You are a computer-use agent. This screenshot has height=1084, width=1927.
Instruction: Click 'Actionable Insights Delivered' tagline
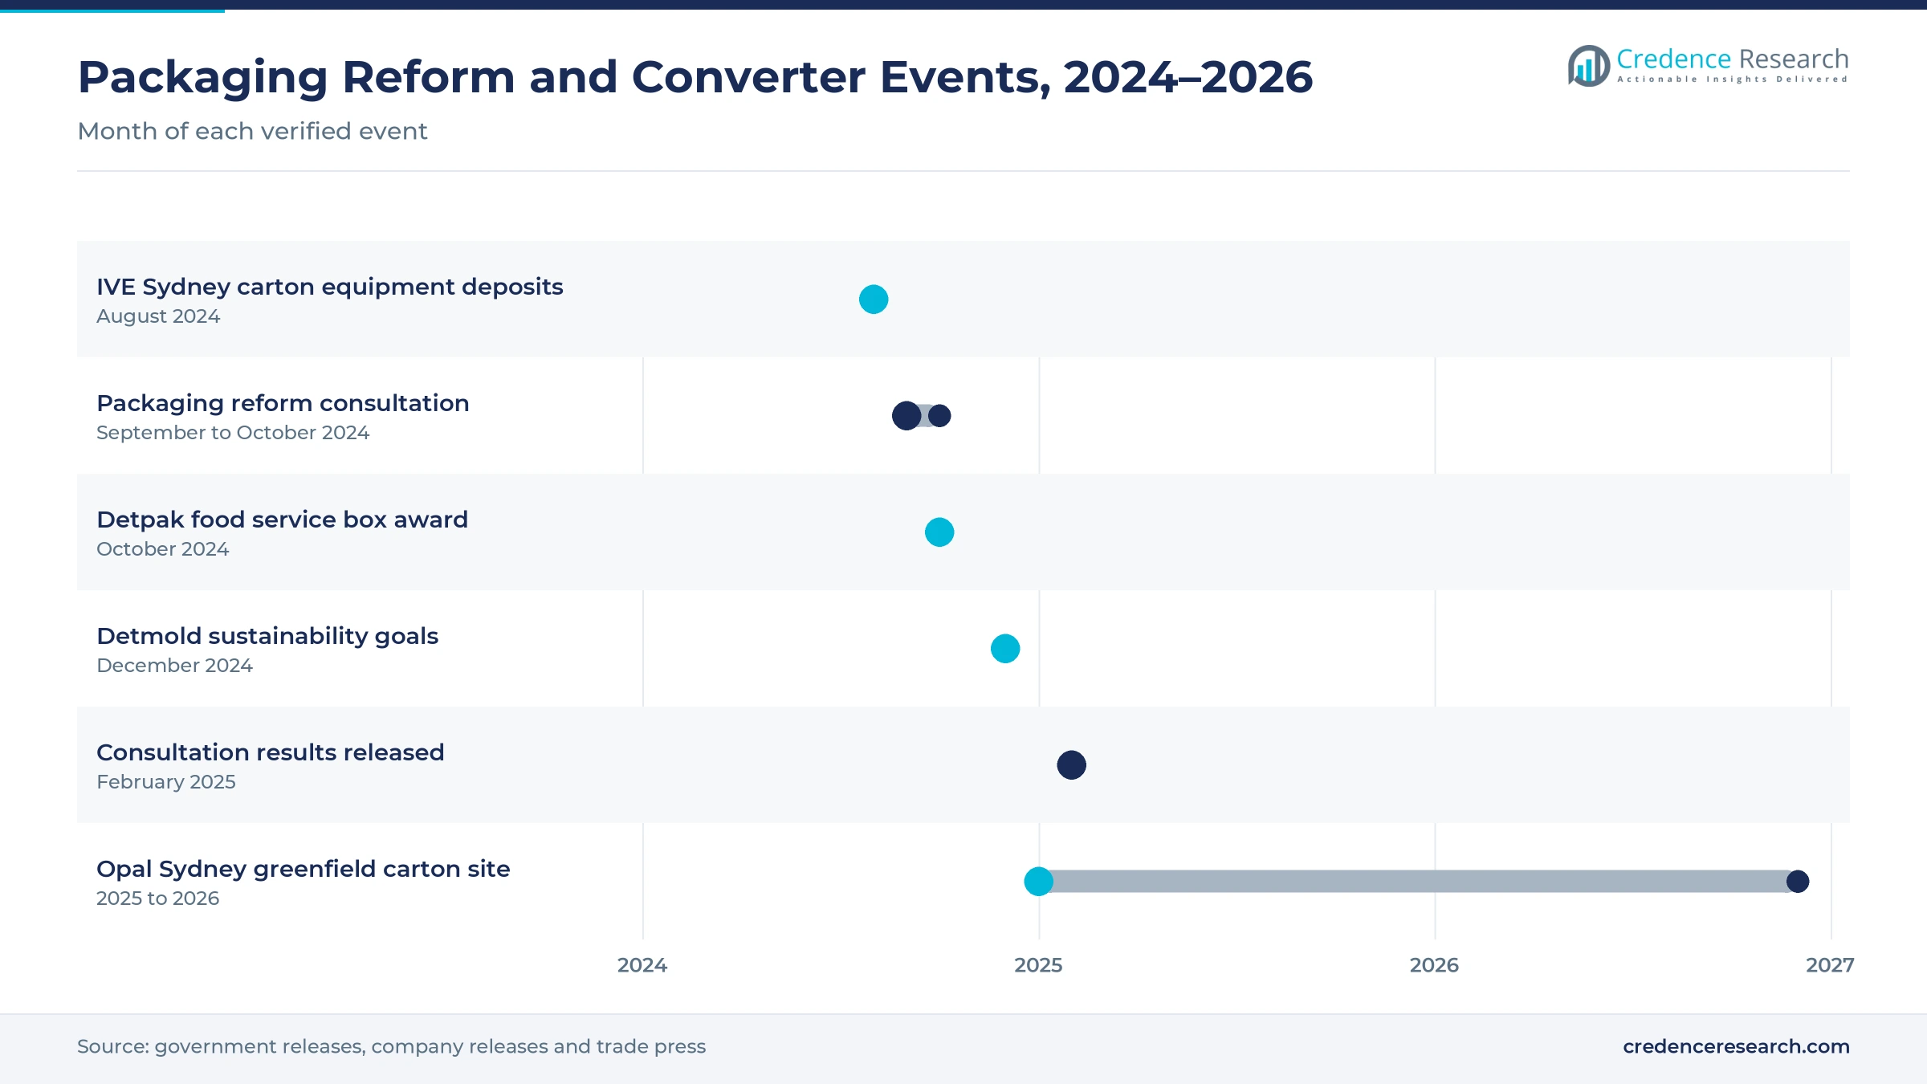click(x=1732, y=79)
